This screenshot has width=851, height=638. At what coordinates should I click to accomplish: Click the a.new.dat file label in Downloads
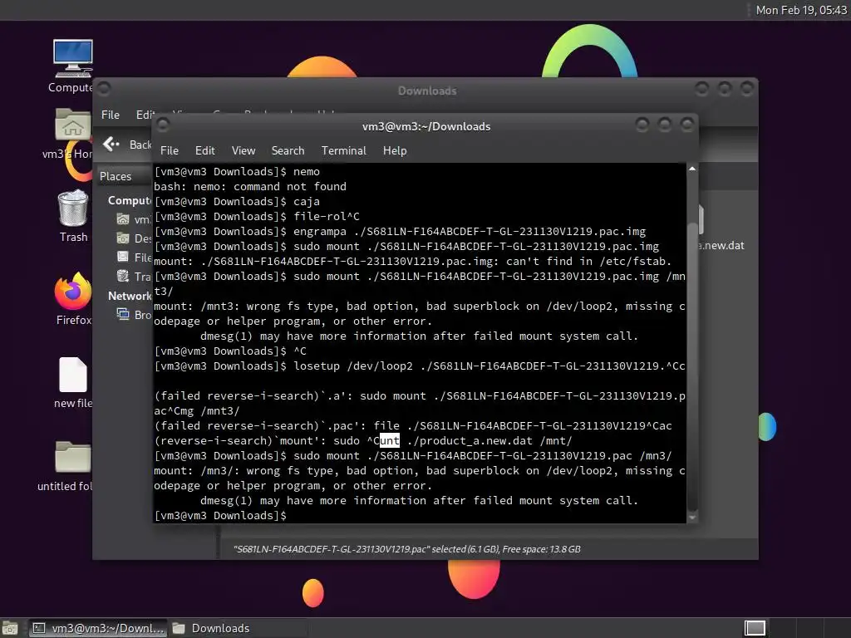721,245
